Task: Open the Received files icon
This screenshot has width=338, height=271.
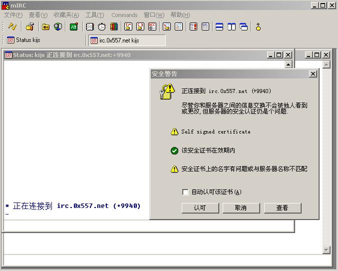Action: tap(167, 27)
